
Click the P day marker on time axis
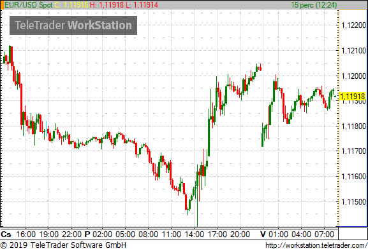[87, 234]
